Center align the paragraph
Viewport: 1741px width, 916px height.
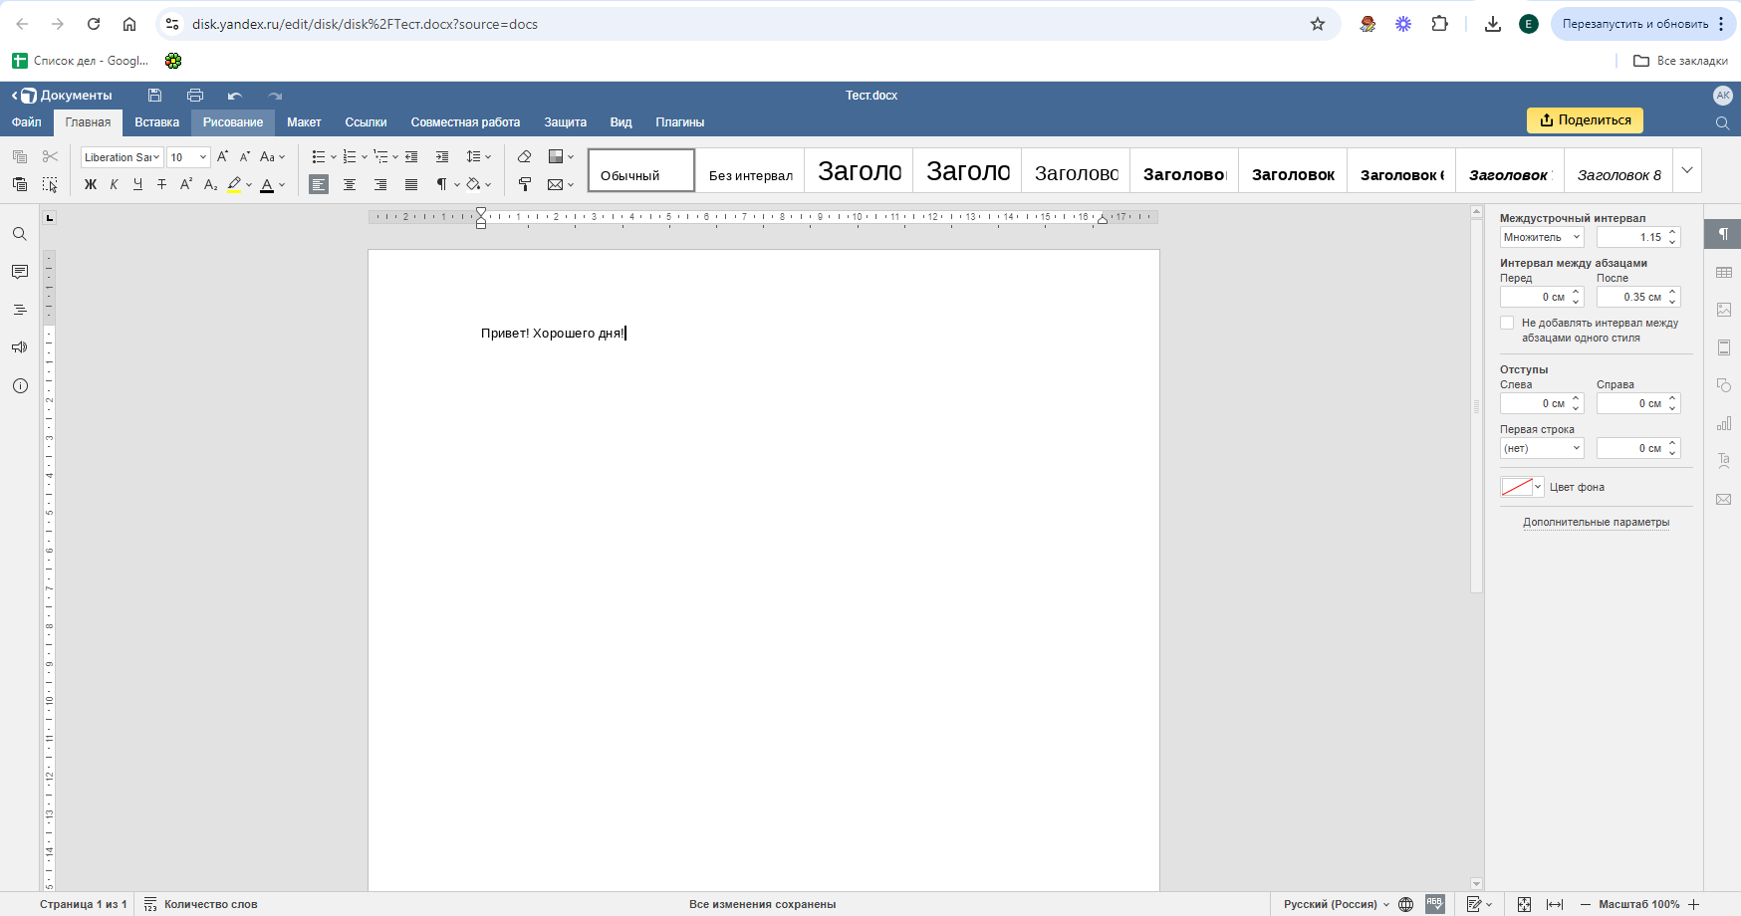(350, 184)
